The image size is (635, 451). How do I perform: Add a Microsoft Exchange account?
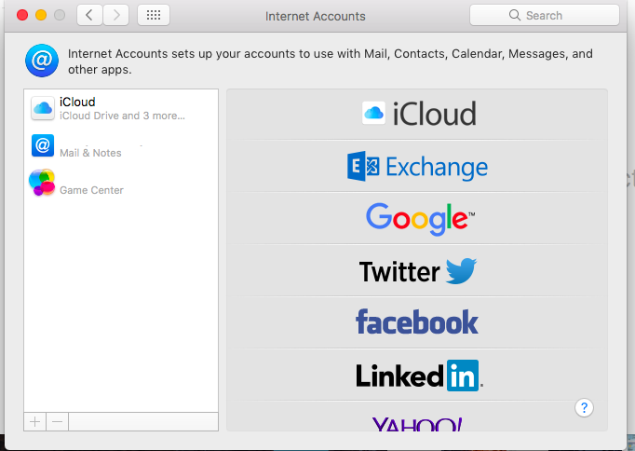(x=417, y=166)
